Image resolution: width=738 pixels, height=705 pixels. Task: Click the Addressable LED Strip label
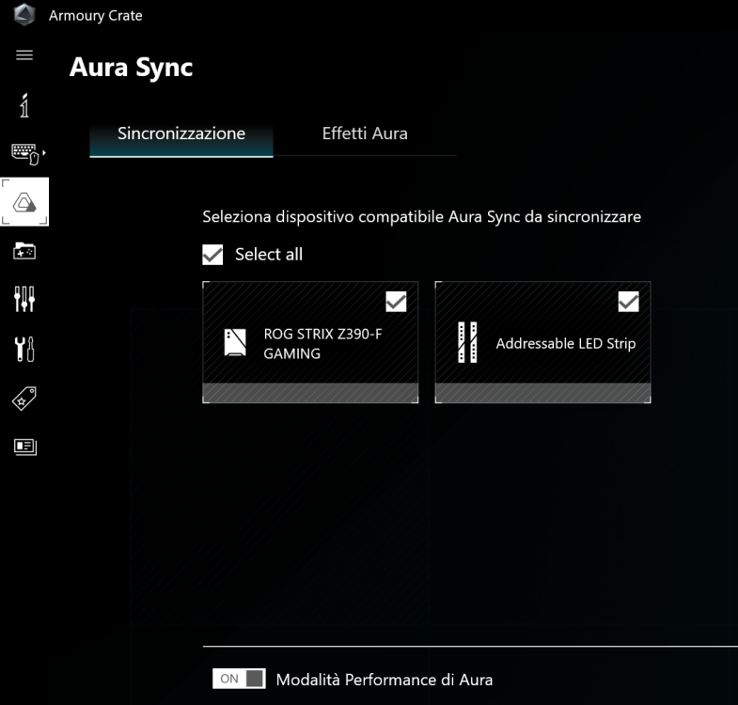point(566,343)
